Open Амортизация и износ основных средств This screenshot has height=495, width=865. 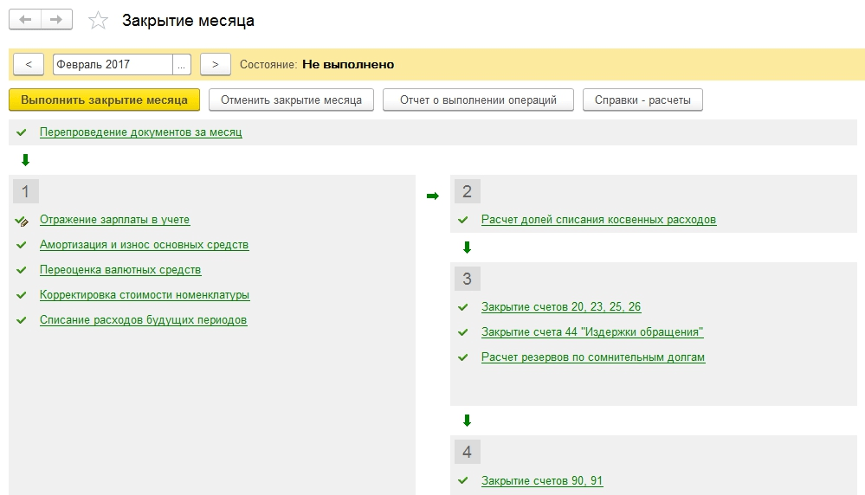coord(144,245)
